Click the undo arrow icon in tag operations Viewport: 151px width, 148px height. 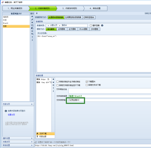pos(32,34)
